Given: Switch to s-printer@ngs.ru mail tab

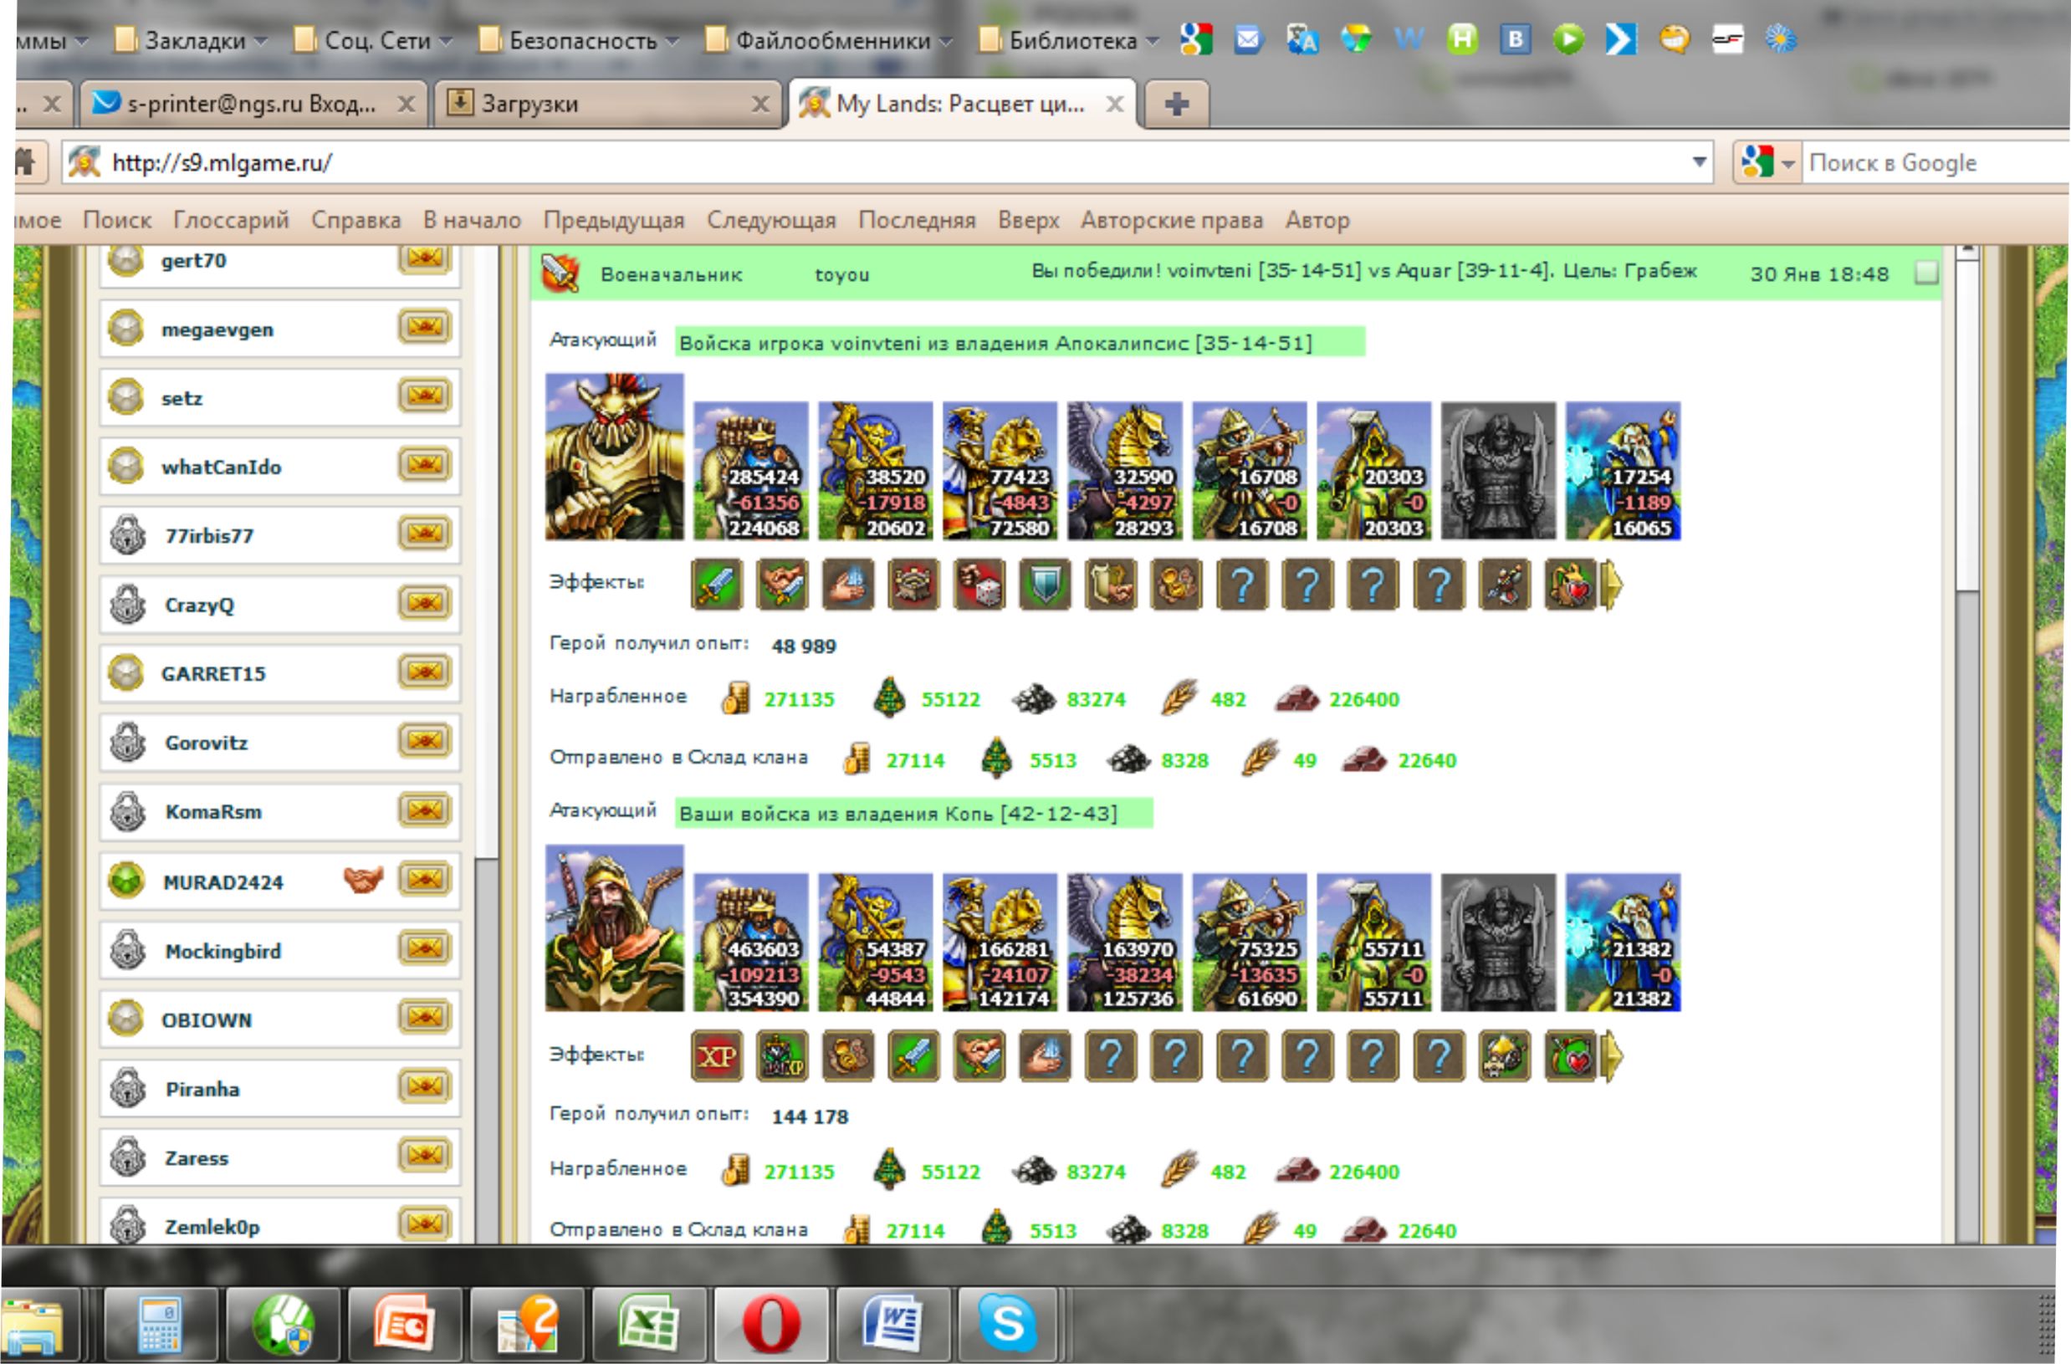Looking at the screenshot, I should point(253,104).
